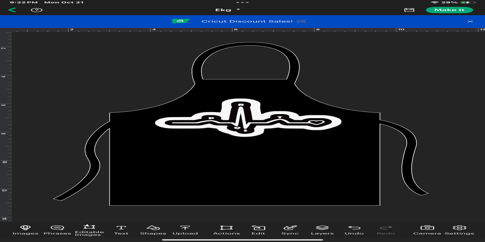Tap the Wi-Fi icon in status bar
Viewport: 485px width, 242px height.
point(435,2)
